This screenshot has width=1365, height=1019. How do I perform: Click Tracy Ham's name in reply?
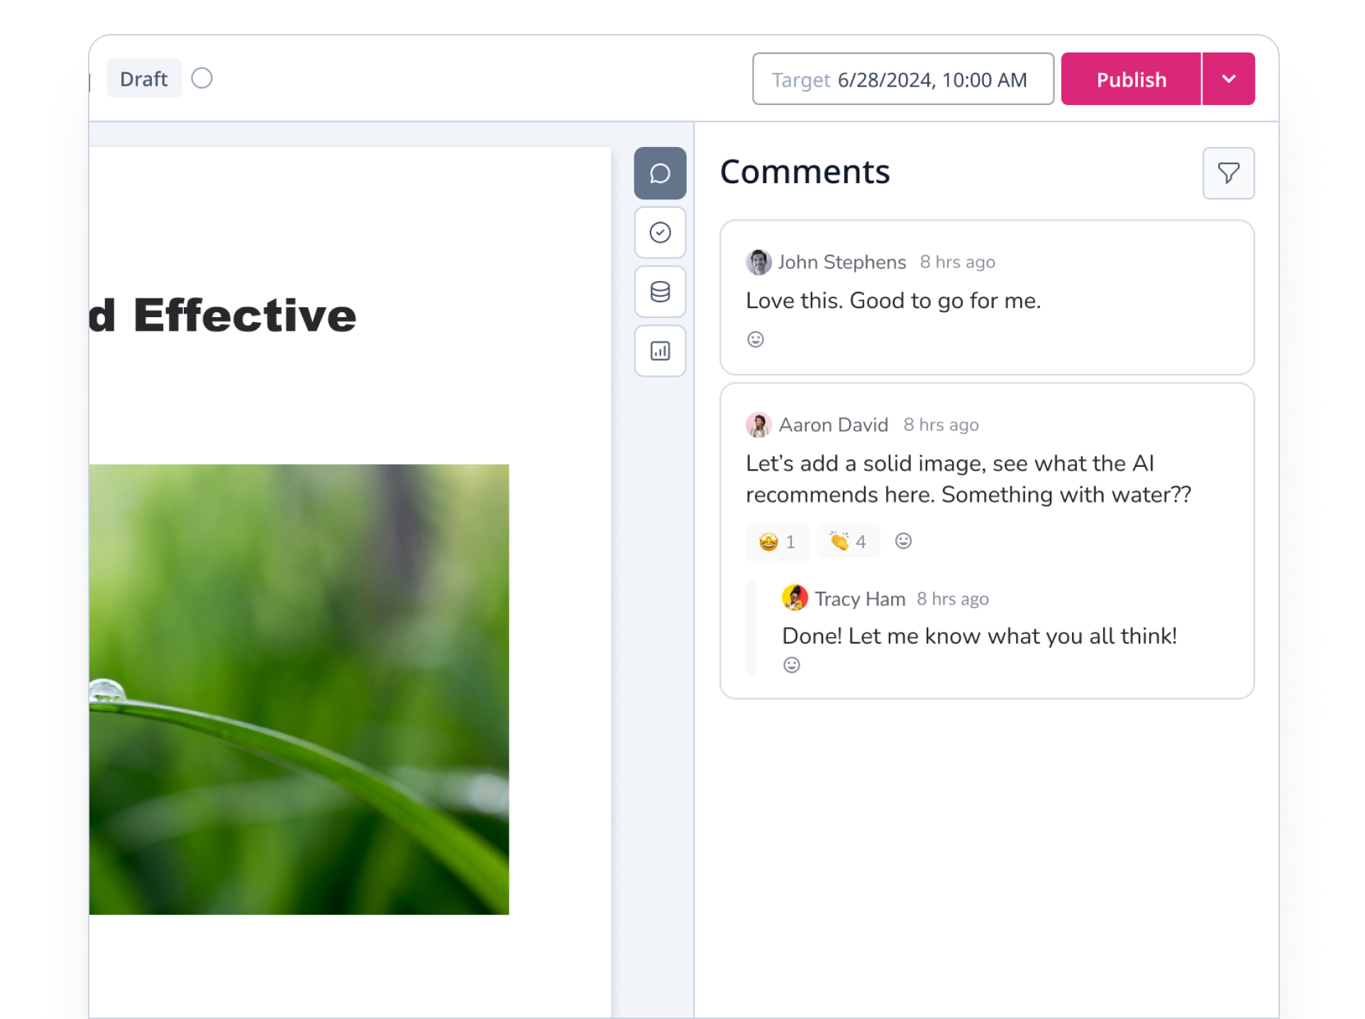point(860,599)
